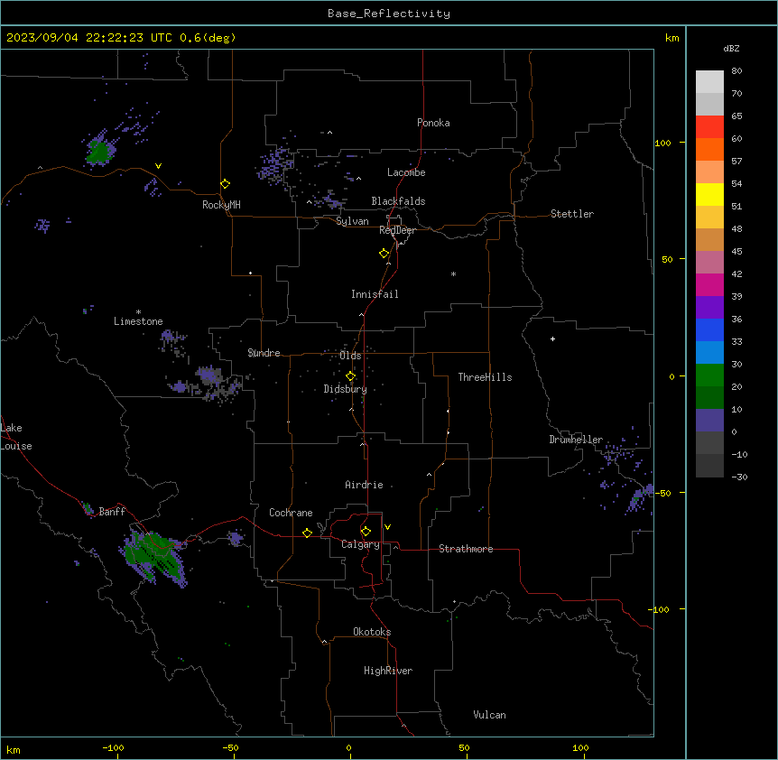Click the ThreeHills label
Screen dimensions: 778x760
click(485, 377)
